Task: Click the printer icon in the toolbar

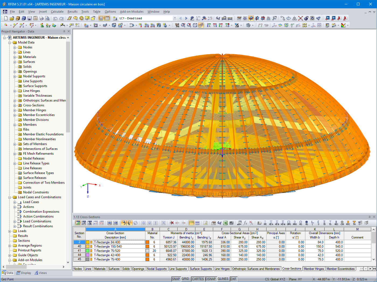Action: pos(41,18)
